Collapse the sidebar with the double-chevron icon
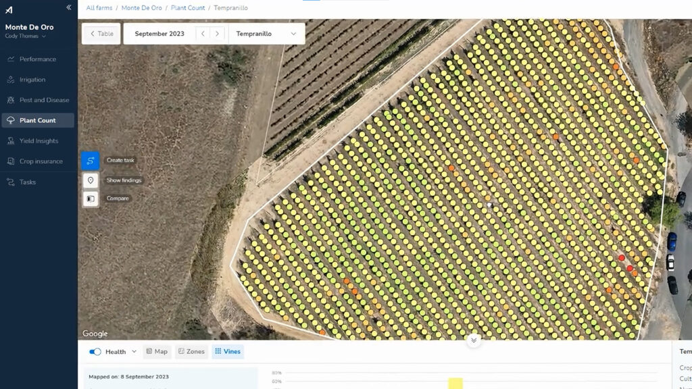The image size is (692, 389). [x=69, y=7]
